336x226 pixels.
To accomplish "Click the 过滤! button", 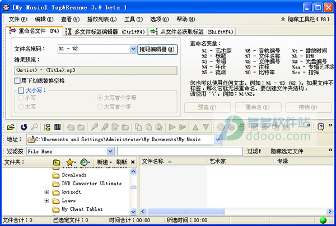I will click(254, 151).
